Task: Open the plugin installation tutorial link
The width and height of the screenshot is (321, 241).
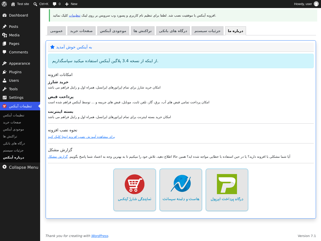Action: coord(82,137)
